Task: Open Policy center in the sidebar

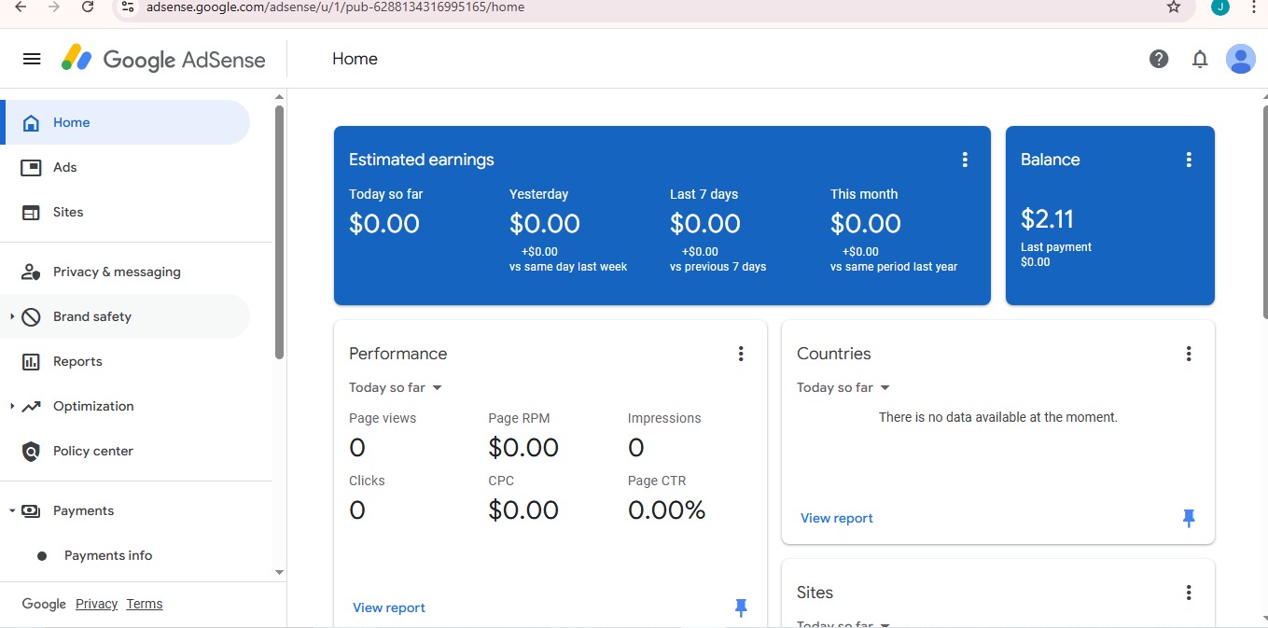Action: pos(125,451)
